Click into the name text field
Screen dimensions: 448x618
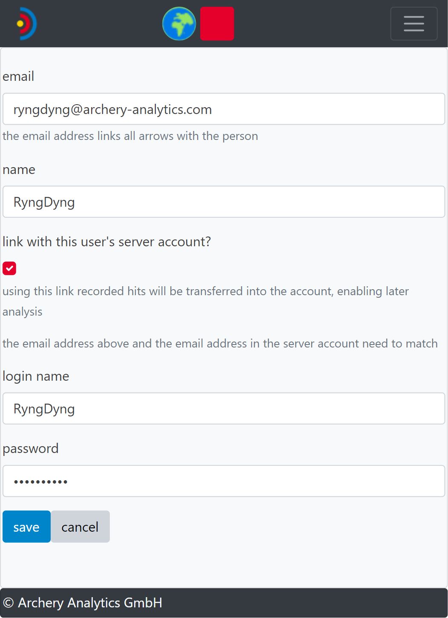[x=224, y=202]
